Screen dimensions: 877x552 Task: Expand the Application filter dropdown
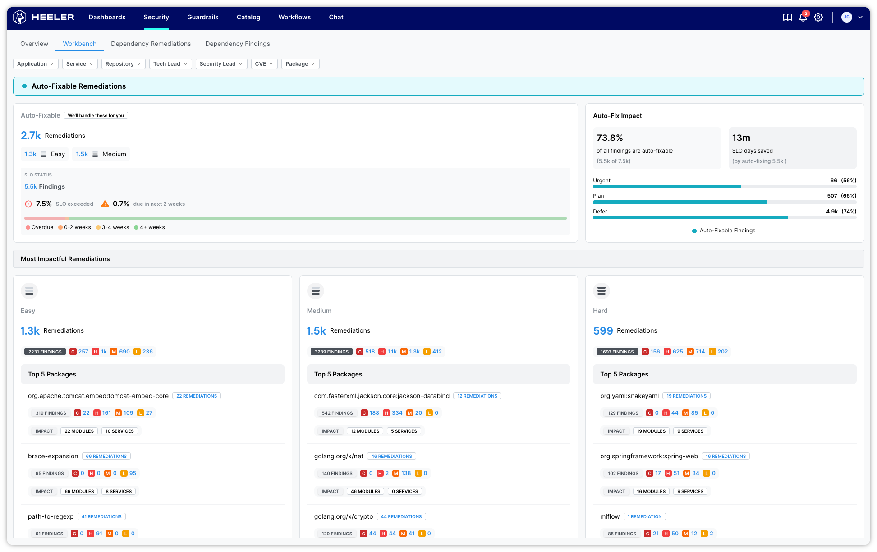point(36,64)
